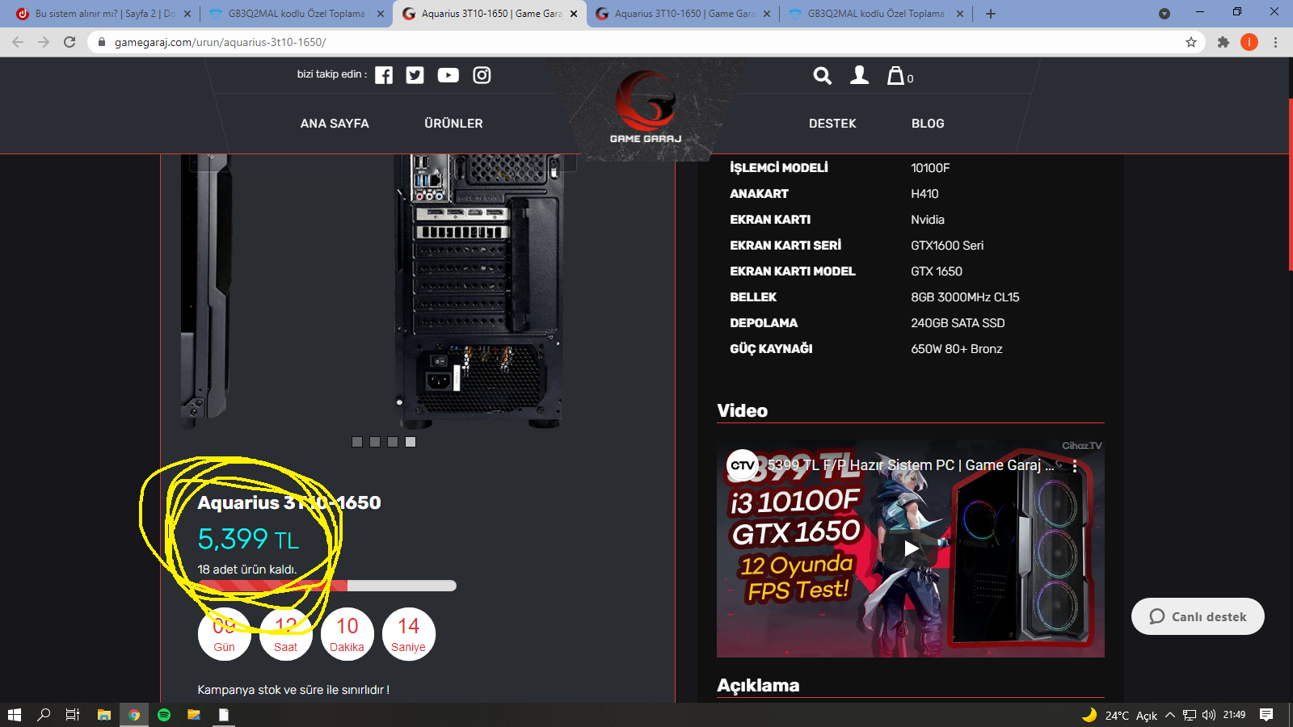
Task: Click the Saniye countdown circle
Action: (409, 634)
